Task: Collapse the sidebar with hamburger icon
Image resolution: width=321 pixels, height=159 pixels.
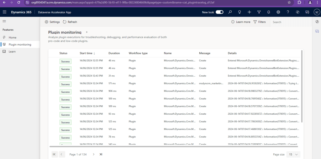Action: pyautogui.click(x=4, y=21)
